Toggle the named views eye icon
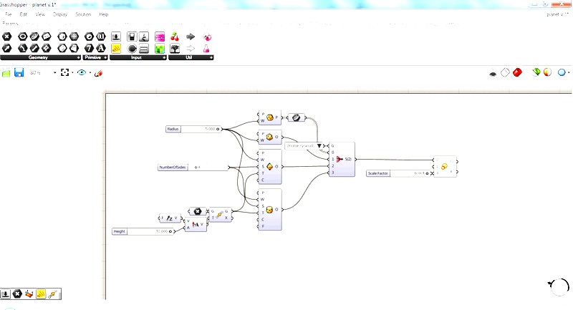Viewport: 573px width, 310px height. 82,72
